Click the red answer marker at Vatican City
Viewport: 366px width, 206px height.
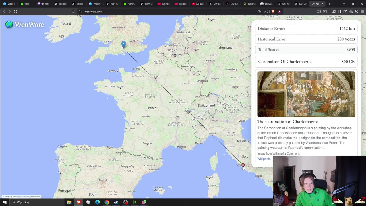pyautogui.click(x=243, y=165)
